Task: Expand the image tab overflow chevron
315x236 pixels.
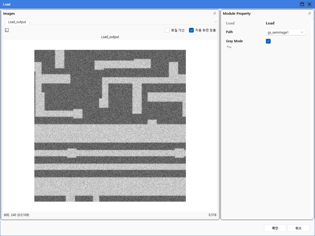Action: pyautogui.click(x=215, y=22)
